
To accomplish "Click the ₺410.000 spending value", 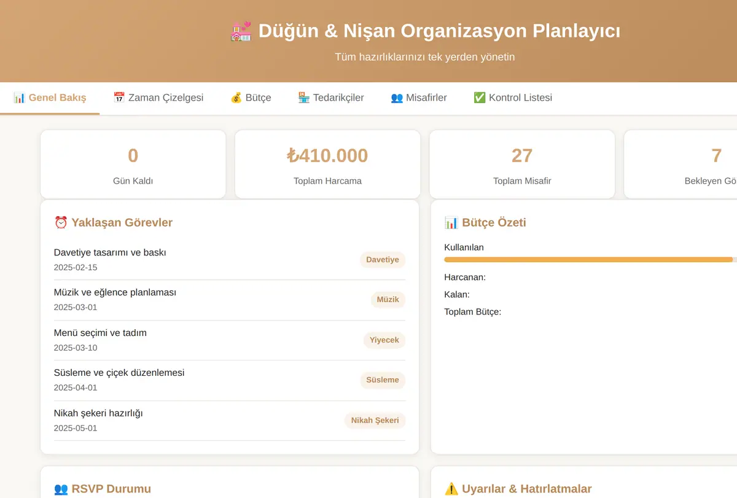I will click(x=327, y=155).
